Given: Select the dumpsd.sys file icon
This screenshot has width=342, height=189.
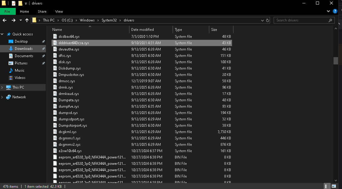Looking at the screenshot, I should 55,112.
